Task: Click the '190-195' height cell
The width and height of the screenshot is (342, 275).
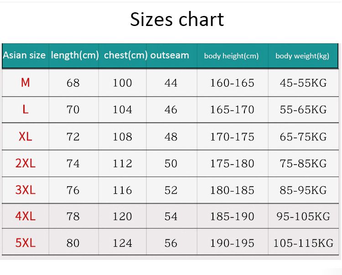Action: coord(232,243)
